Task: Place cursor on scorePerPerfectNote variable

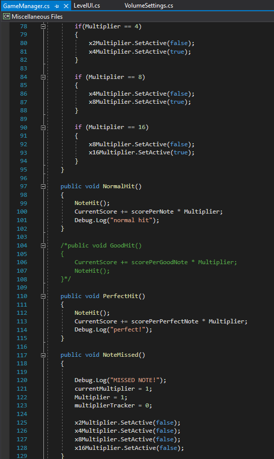Action: pos(165,321)
